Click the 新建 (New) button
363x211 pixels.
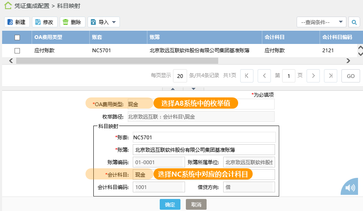point(17,22)
